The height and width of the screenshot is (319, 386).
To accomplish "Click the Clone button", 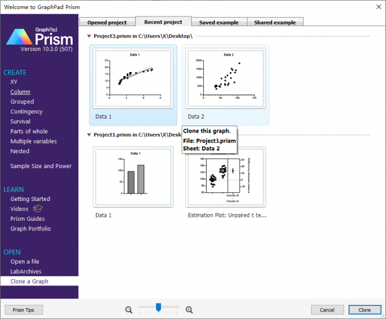I will 364,310.
